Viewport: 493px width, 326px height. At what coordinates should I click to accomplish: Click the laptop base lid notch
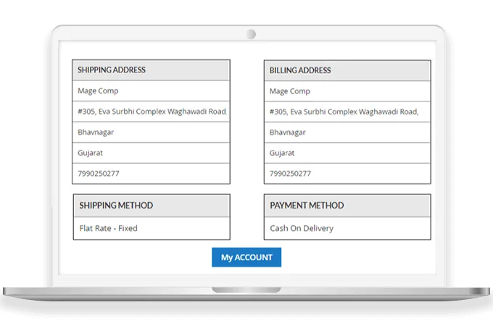(x=246, y=290)
